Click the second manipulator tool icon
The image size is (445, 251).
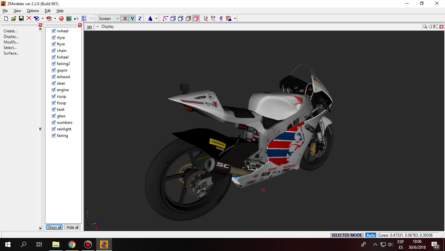point(213,19)
